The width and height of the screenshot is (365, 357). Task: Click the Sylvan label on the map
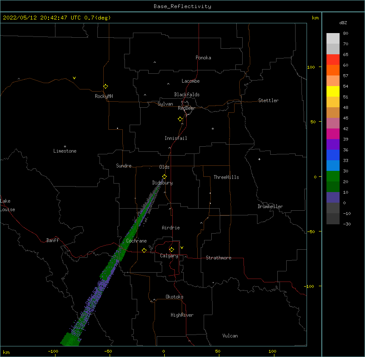pos(165,104)
